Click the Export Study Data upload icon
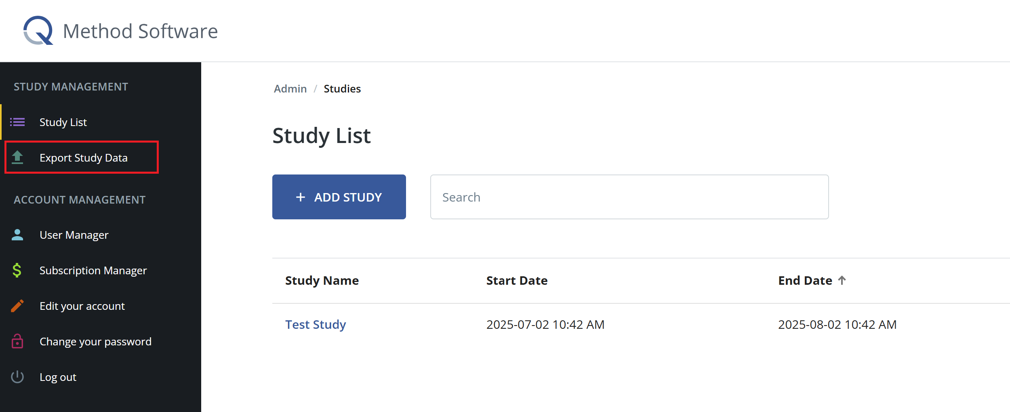 (x=17, y=158)
